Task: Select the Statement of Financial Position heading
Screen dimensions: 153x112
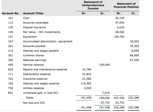Action: pyautogui.click(x=126, y=5)
